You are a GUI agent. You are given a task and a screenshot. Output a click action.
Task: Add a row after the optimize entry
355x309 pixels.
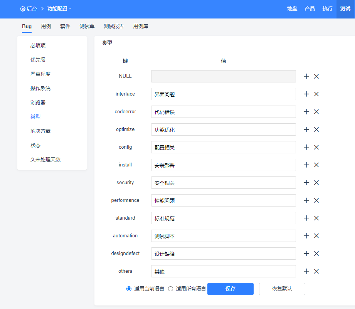(x=306, y=129)
